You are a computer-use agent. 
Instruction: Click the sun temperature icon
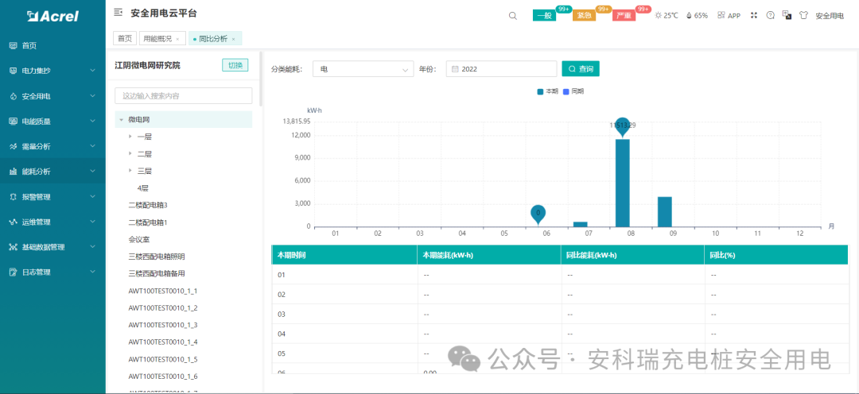[x=659, y=15]
